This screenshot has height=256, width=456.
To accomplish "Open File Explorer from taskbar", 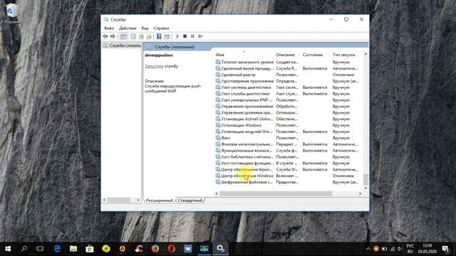I will point(73,249).
